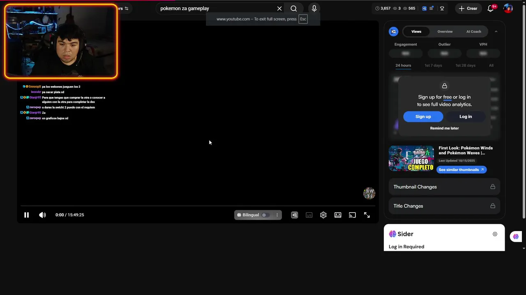Click the vidIQ icon in player controls
The height and width of the screenshot is (295, 526).
point(294,215)
